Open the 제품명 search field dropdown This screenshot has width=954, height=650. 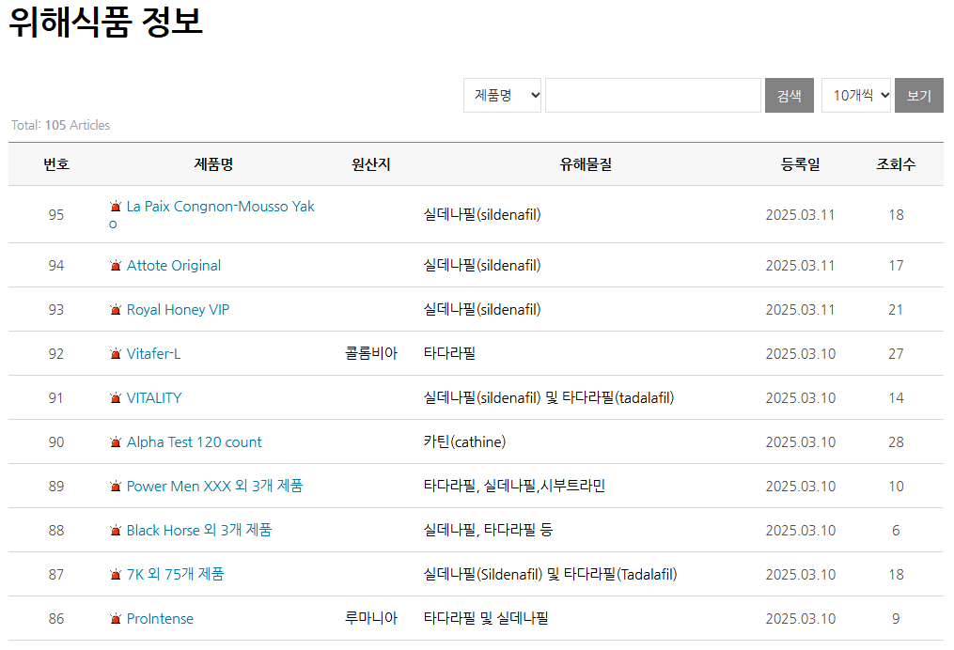click(x=502, y=96)
